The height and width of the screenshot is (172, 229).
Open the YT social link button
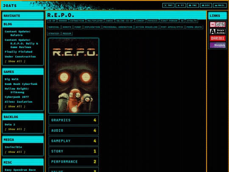[181, 6]
